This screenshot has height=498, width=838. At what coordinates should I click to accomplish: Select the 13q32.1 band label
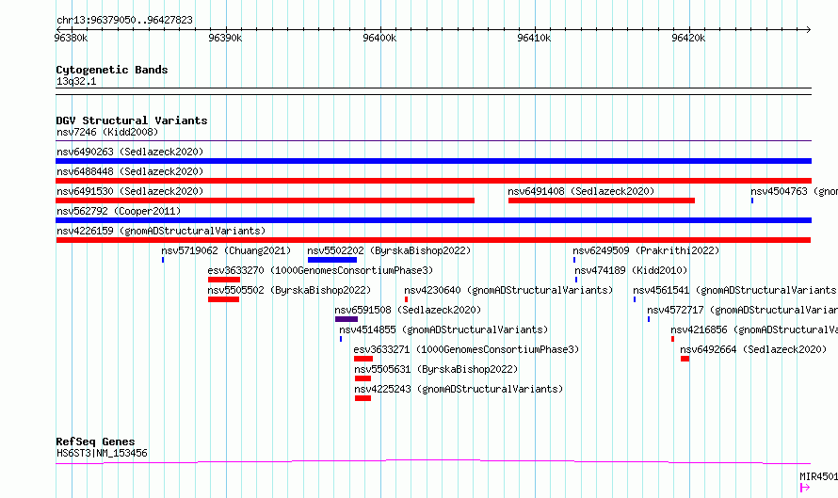[76, 81]
